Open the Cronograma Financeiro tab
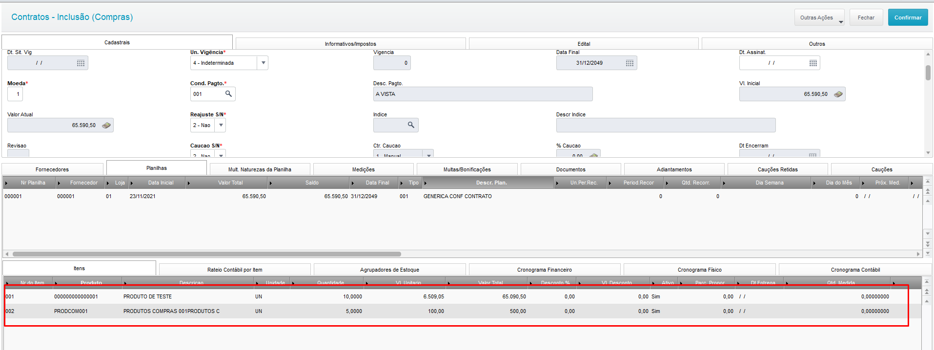934x350 pixels. (x=545, y=270)
